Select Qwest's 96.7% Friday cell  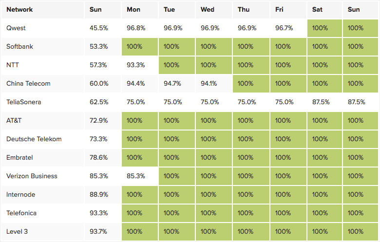tap(284, 28)
